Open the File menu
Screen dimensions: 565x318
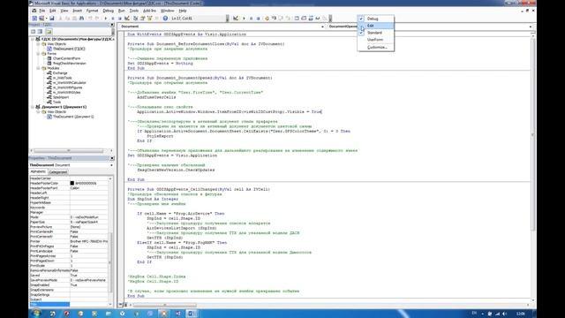pyautogui.click(x=42, y=11)
